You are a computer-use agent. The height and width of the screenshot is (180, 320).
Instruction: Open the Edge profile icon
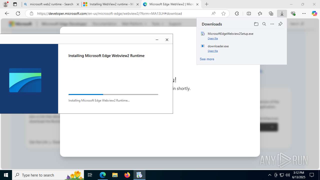click(5, 4)
